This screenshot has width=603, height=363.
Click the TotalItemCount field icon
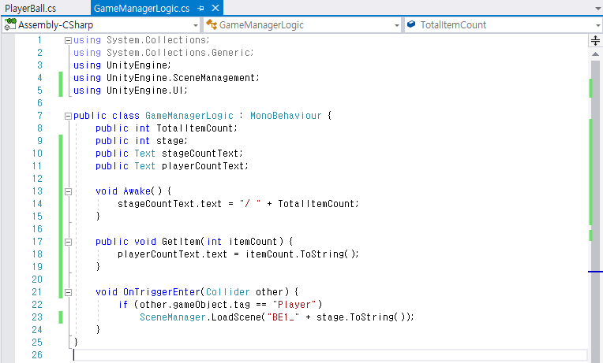point(411,24)
